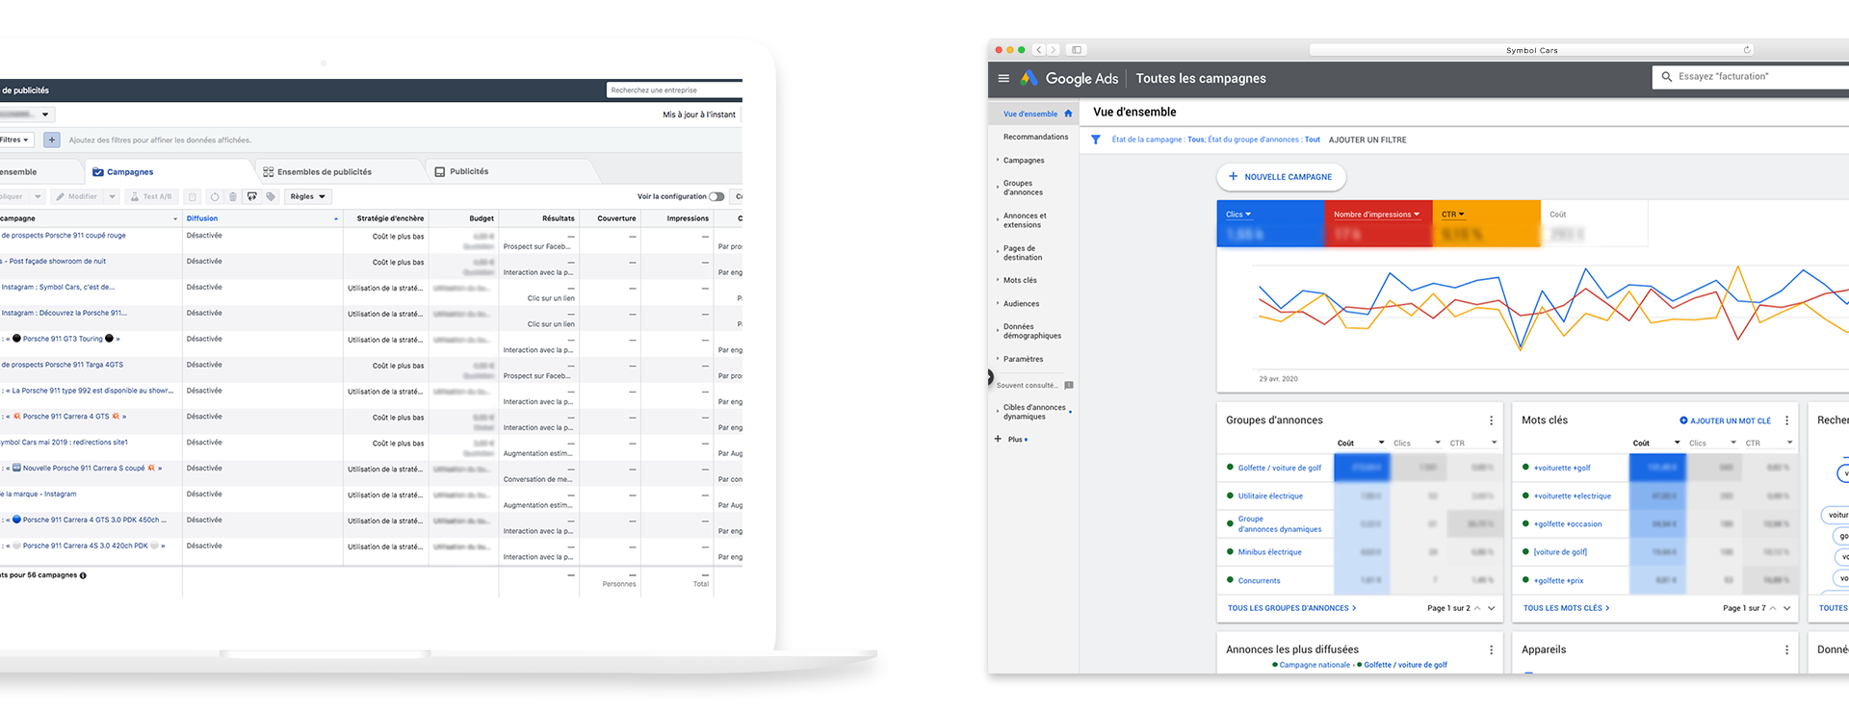
Task: Expand the Campagnes sidebar section
Action: [x=998, y=161]
